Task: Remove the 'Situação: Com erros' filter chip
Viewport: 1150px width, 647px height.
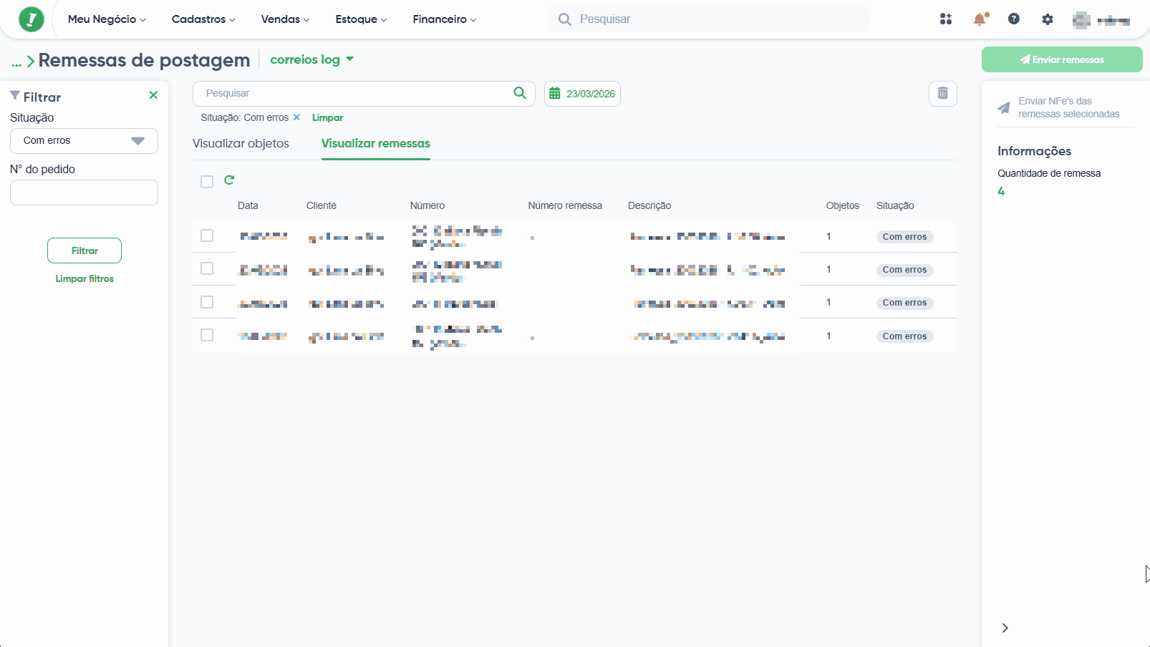Action: coord(296,117)
